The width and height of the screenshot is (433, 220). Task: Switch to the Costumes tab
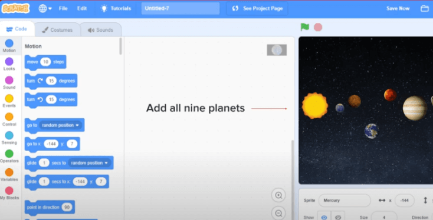[x=57, y=30]
